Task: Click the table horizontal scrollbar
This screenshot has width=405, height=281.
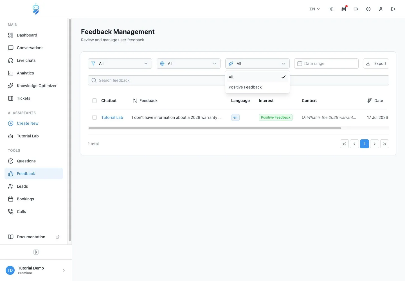Action: pos(215,128)
